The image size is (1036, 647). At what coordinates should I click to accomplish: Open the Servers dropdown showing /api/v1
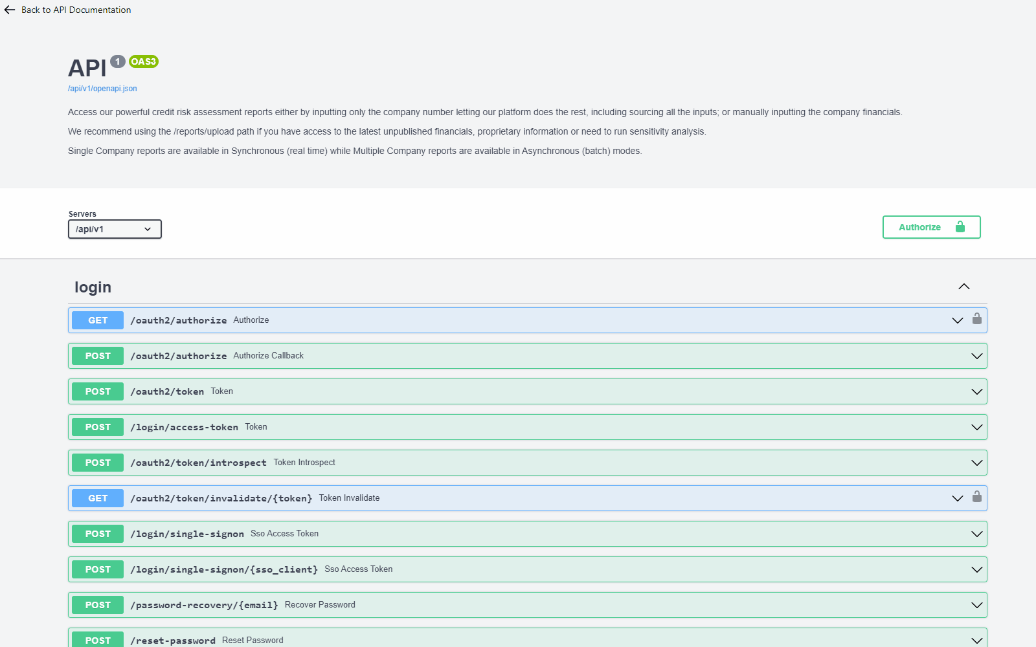pos(115,228)
